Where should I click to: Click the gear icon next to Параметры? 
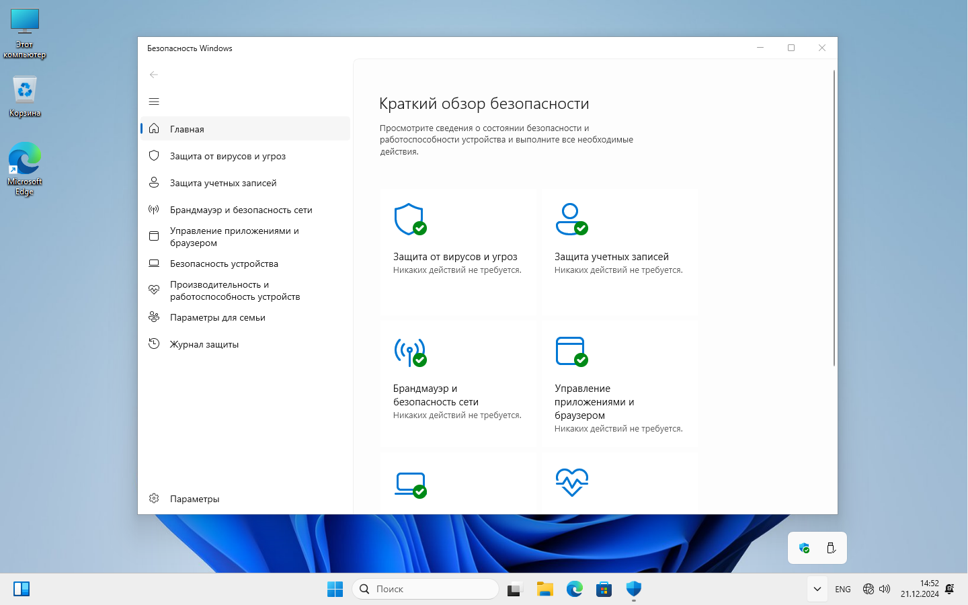[154, 498]
